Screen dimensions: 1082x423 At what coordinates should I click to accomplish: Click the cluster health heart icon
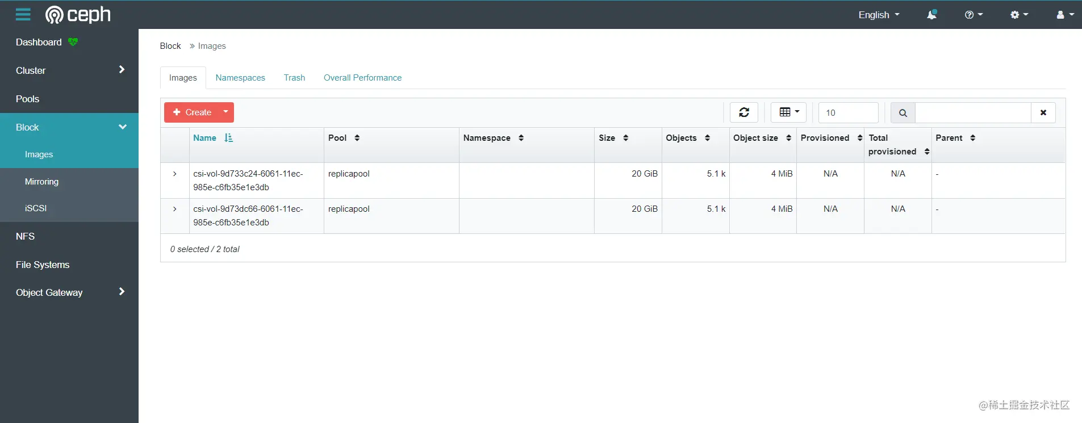[73, 42]
